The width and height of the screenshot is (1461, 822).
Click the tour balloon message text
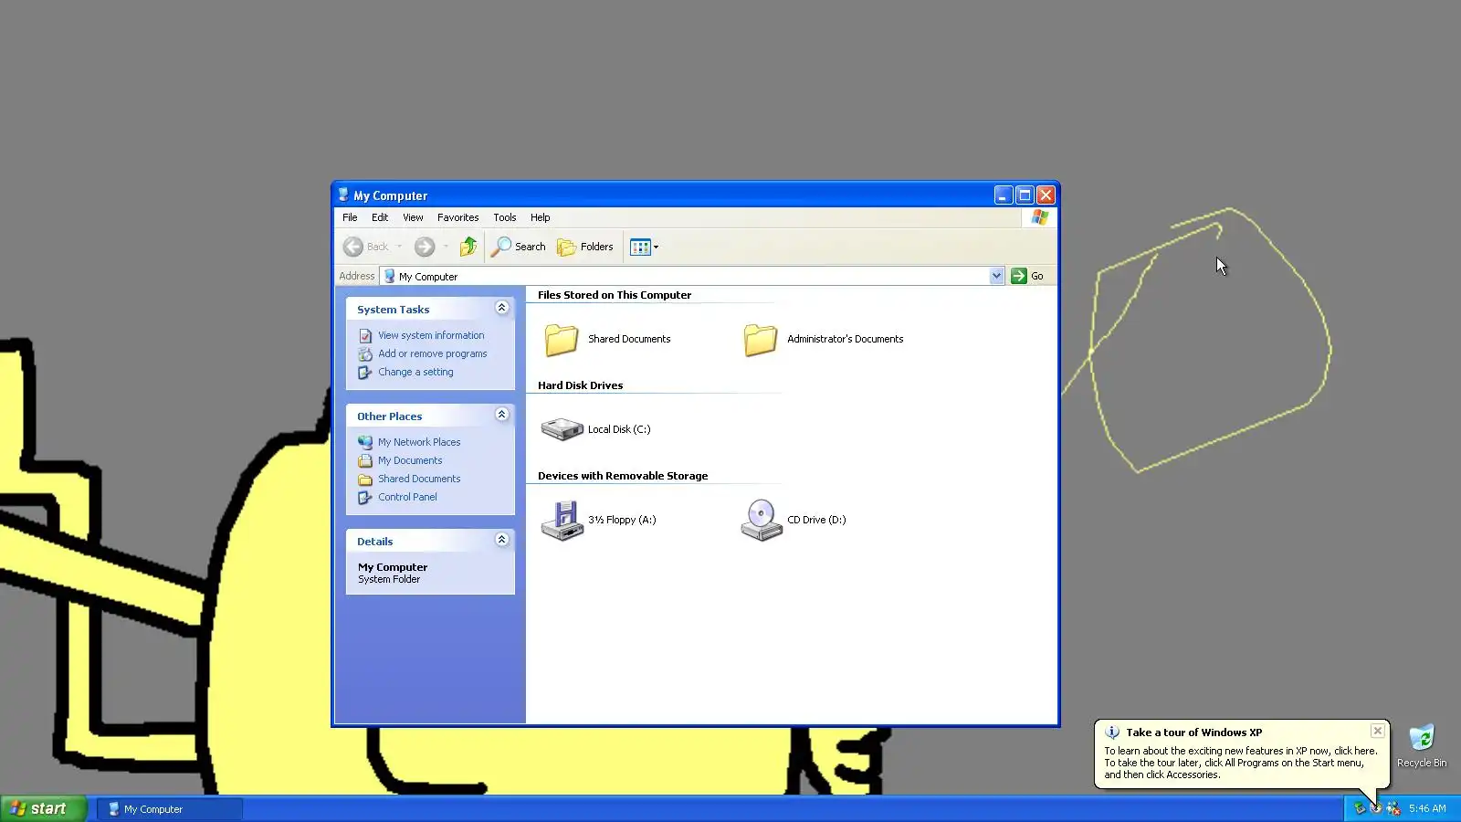point(1241,763)
